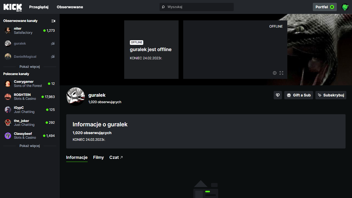352x198 pixels.
Task: Open niter's channel avatar
Action: click(x=8, y=31)
